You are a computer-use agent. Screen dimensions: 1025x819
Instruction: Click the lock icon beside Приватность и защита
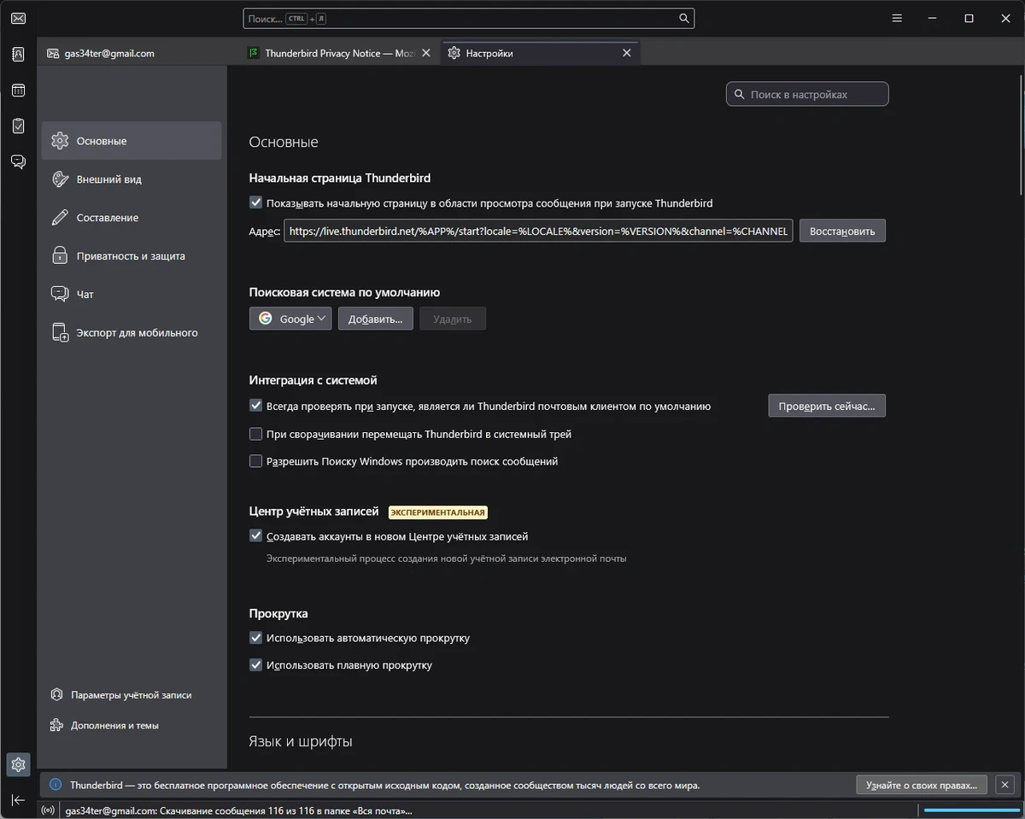pyautogui.click(x=60, y=255)
